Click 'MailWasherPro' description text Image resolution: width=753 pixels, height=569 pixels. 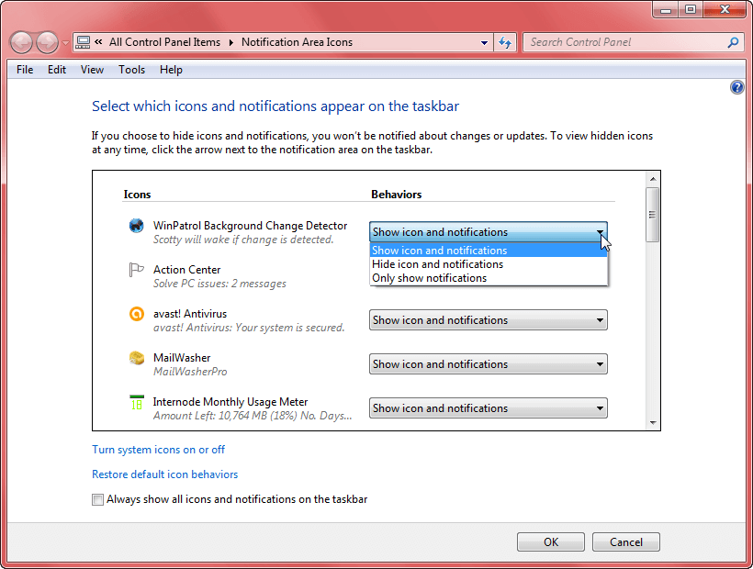190,372
